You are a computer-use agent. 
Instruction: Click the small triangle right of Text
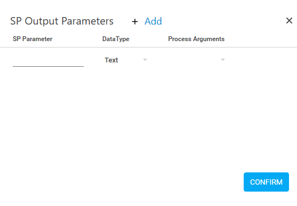pos(145,60)
